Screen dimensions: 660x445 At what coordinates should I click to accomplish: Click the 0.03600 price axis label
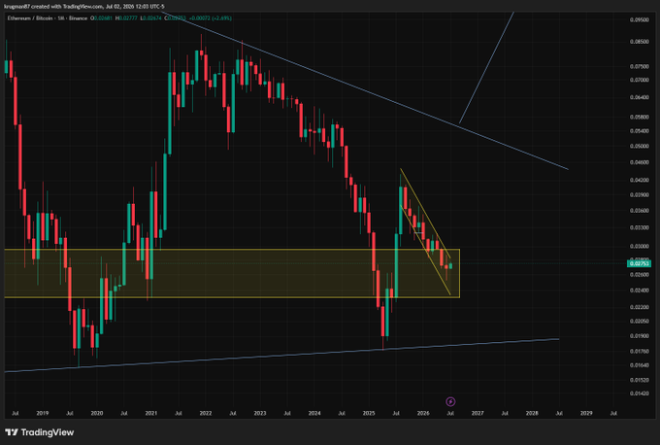(639, 210)
